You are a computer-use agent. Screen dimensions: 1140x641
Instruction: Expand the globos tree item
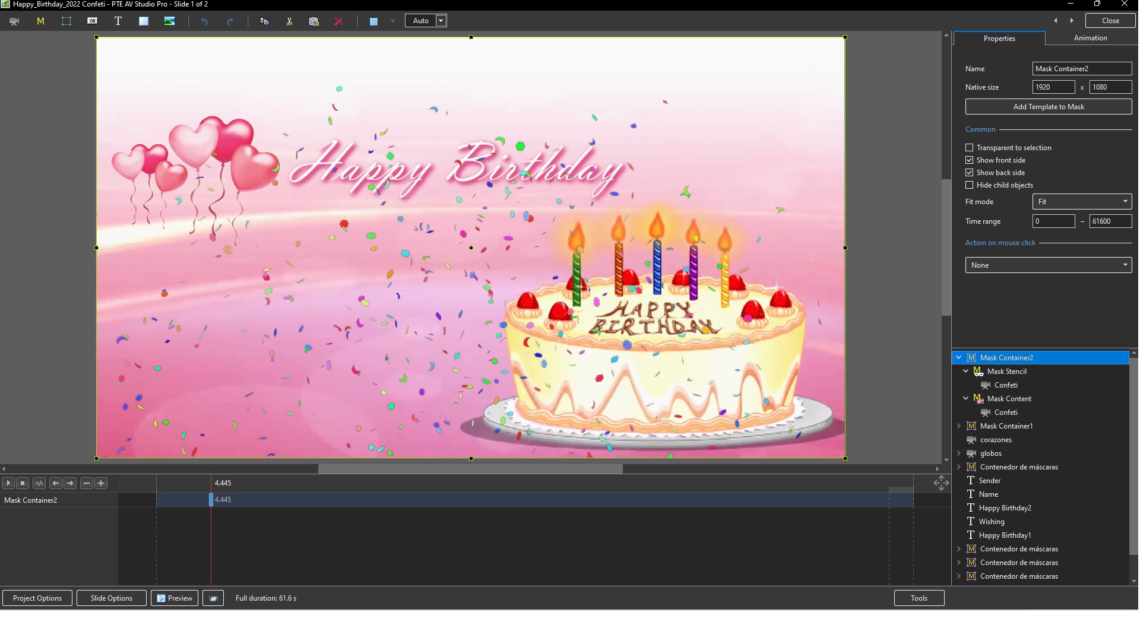(x=959, y=453)
